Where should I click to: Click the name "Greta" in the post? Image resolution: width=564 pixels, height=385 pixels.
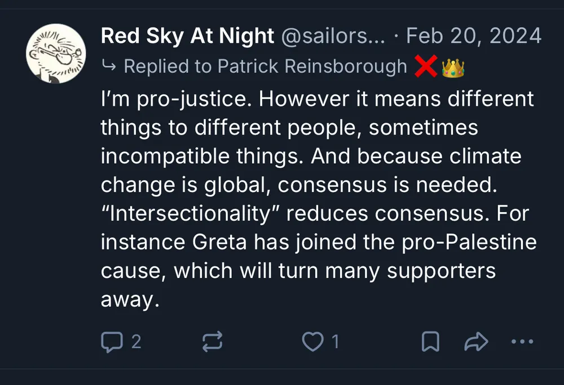point(218,243)
